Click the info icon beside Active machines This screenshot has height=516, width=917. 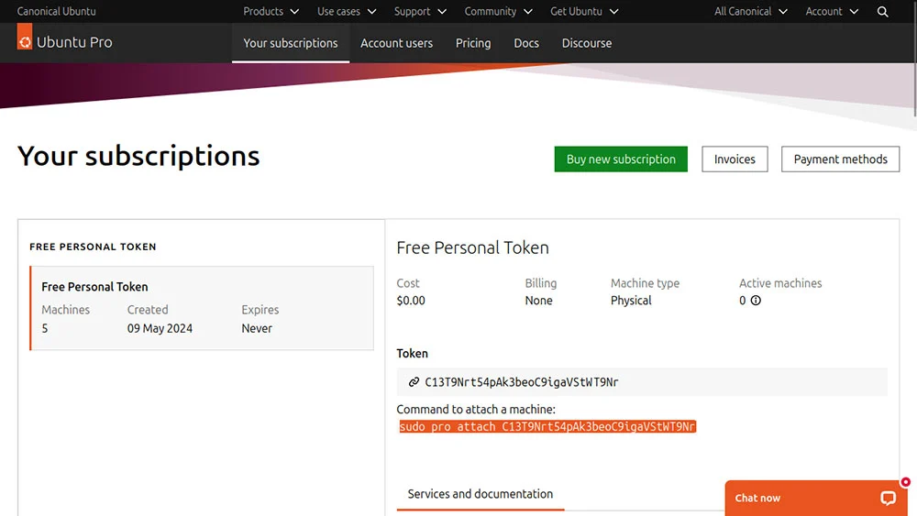pyautogui.click(x=756, y=301)
